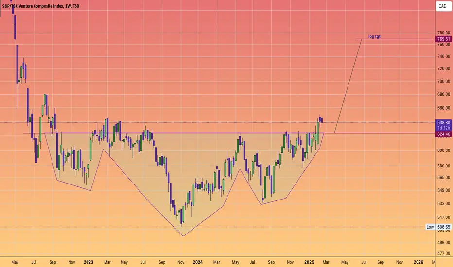Viewport: 453px width, 267px height.
Task: Click the 600.00 price axis label
Action: click(x=443, y=150)
